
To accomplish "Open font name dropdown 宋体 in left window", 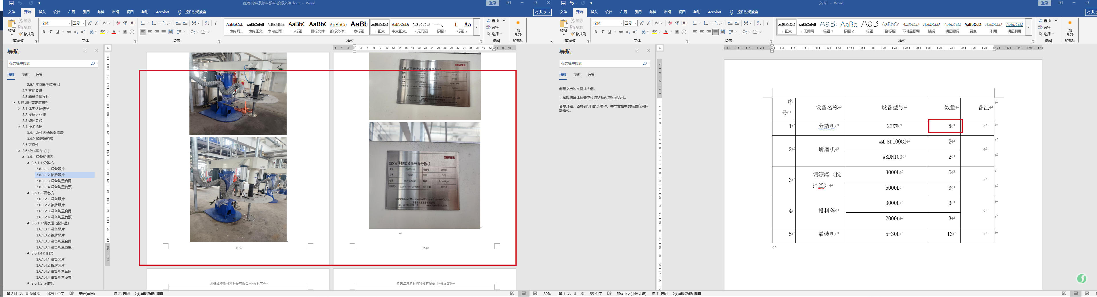I will pyautogui.click(x=69, y=23).
